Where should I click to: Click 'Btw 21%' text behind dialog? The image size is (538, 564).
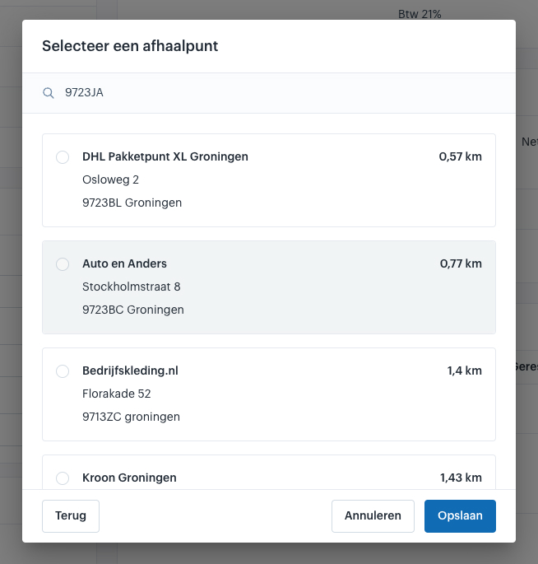(x=420, y=14)
